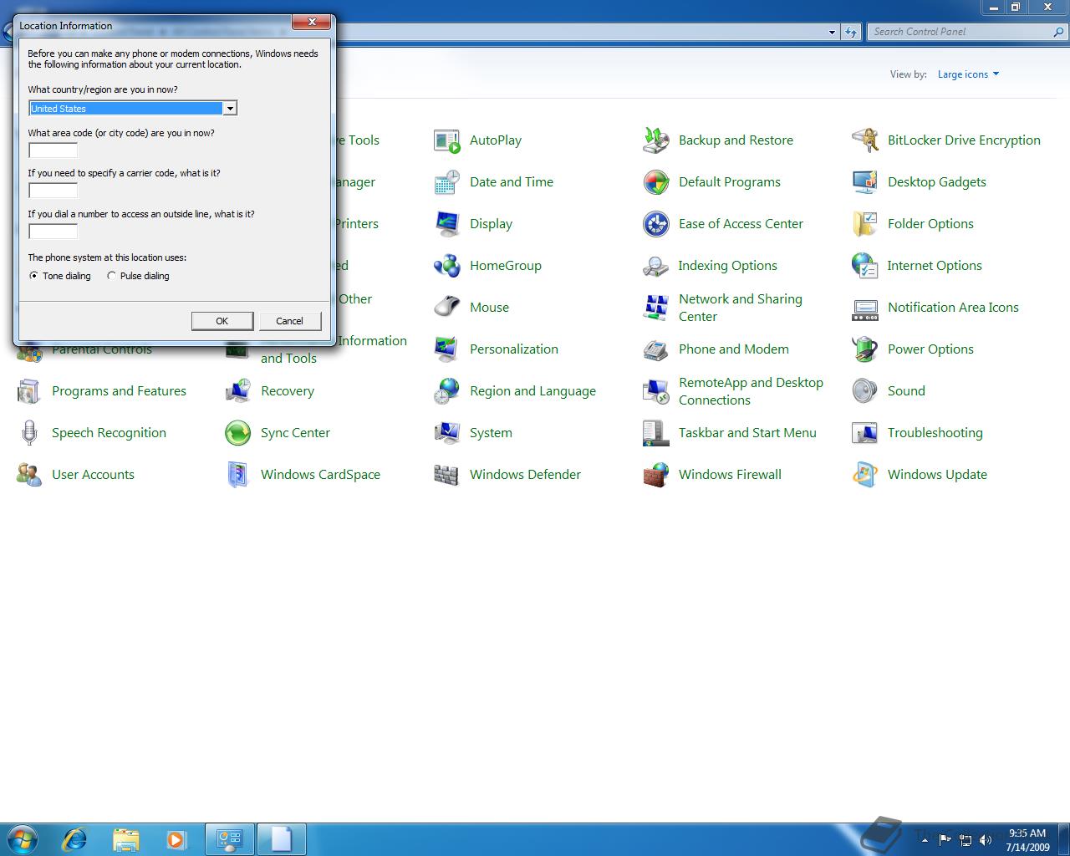Click the Control Panel taskbar button
The height and width of the screenshot is (856, 1070).
230,839
